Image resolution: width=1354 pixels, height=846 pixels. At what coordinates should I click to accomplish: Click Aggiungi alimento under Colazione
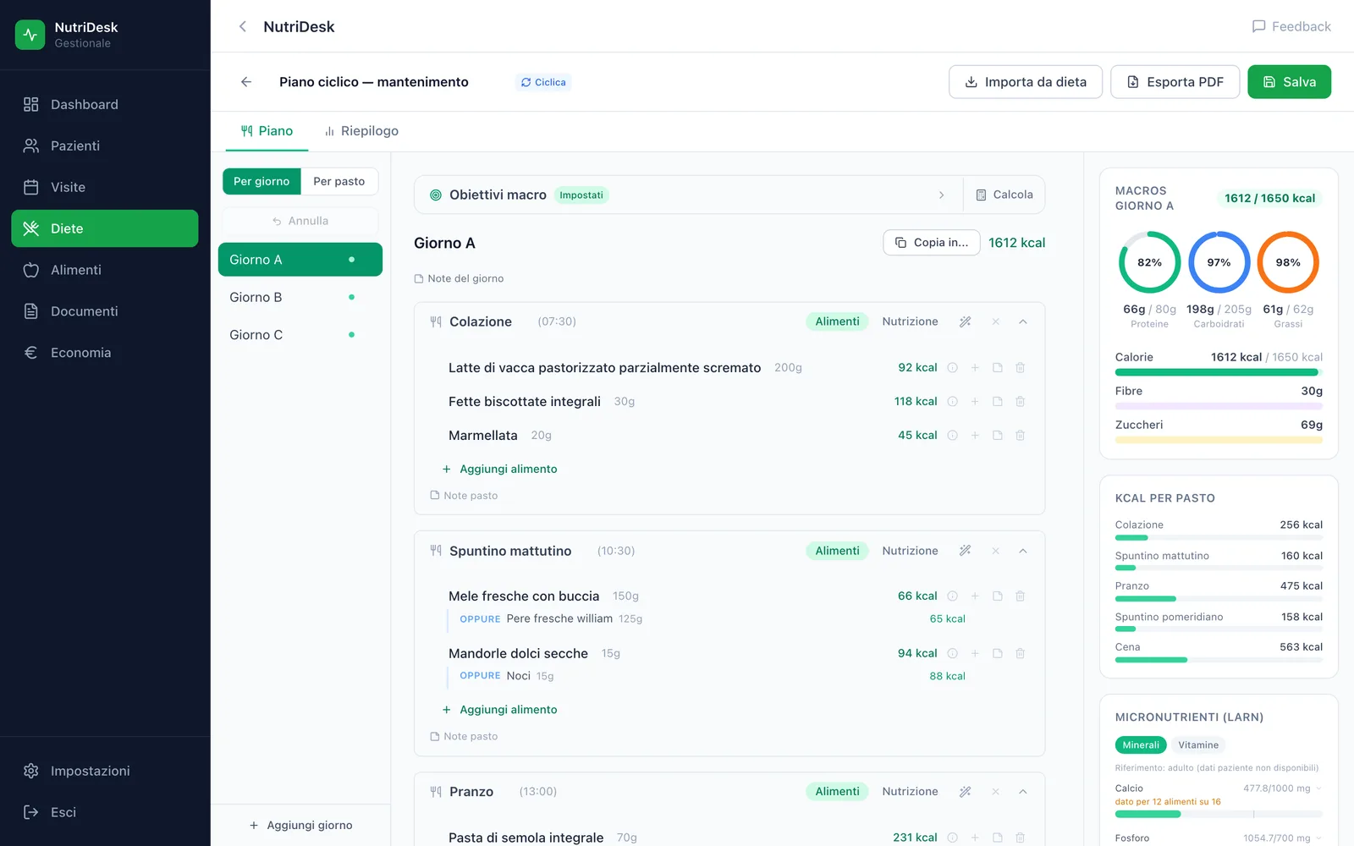point(500,469)
